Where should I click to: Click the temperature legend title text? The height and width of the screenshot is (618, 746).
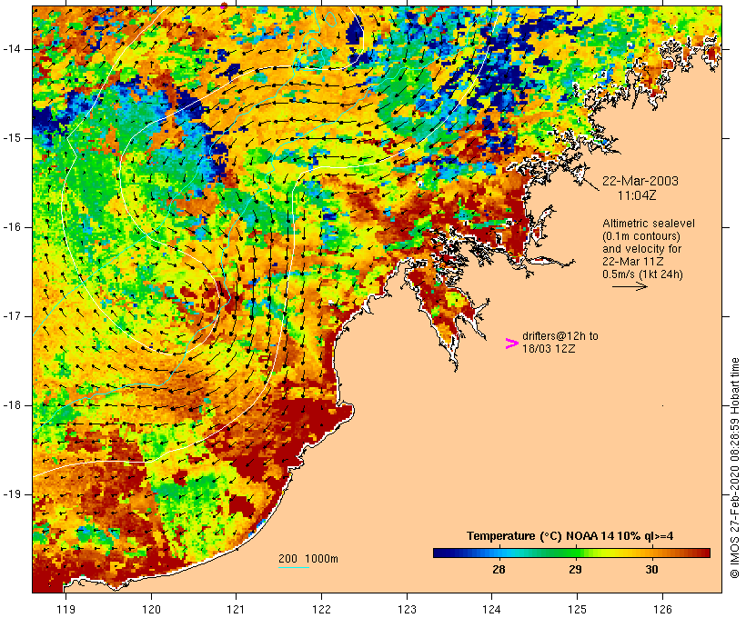pos(570,536)
